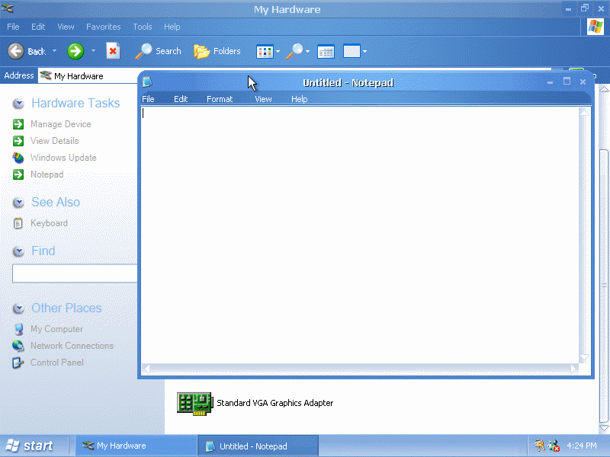Screen dimensions: 610x457
Task: Click the Notepad window title bar icon
Action: click(147, 82)
